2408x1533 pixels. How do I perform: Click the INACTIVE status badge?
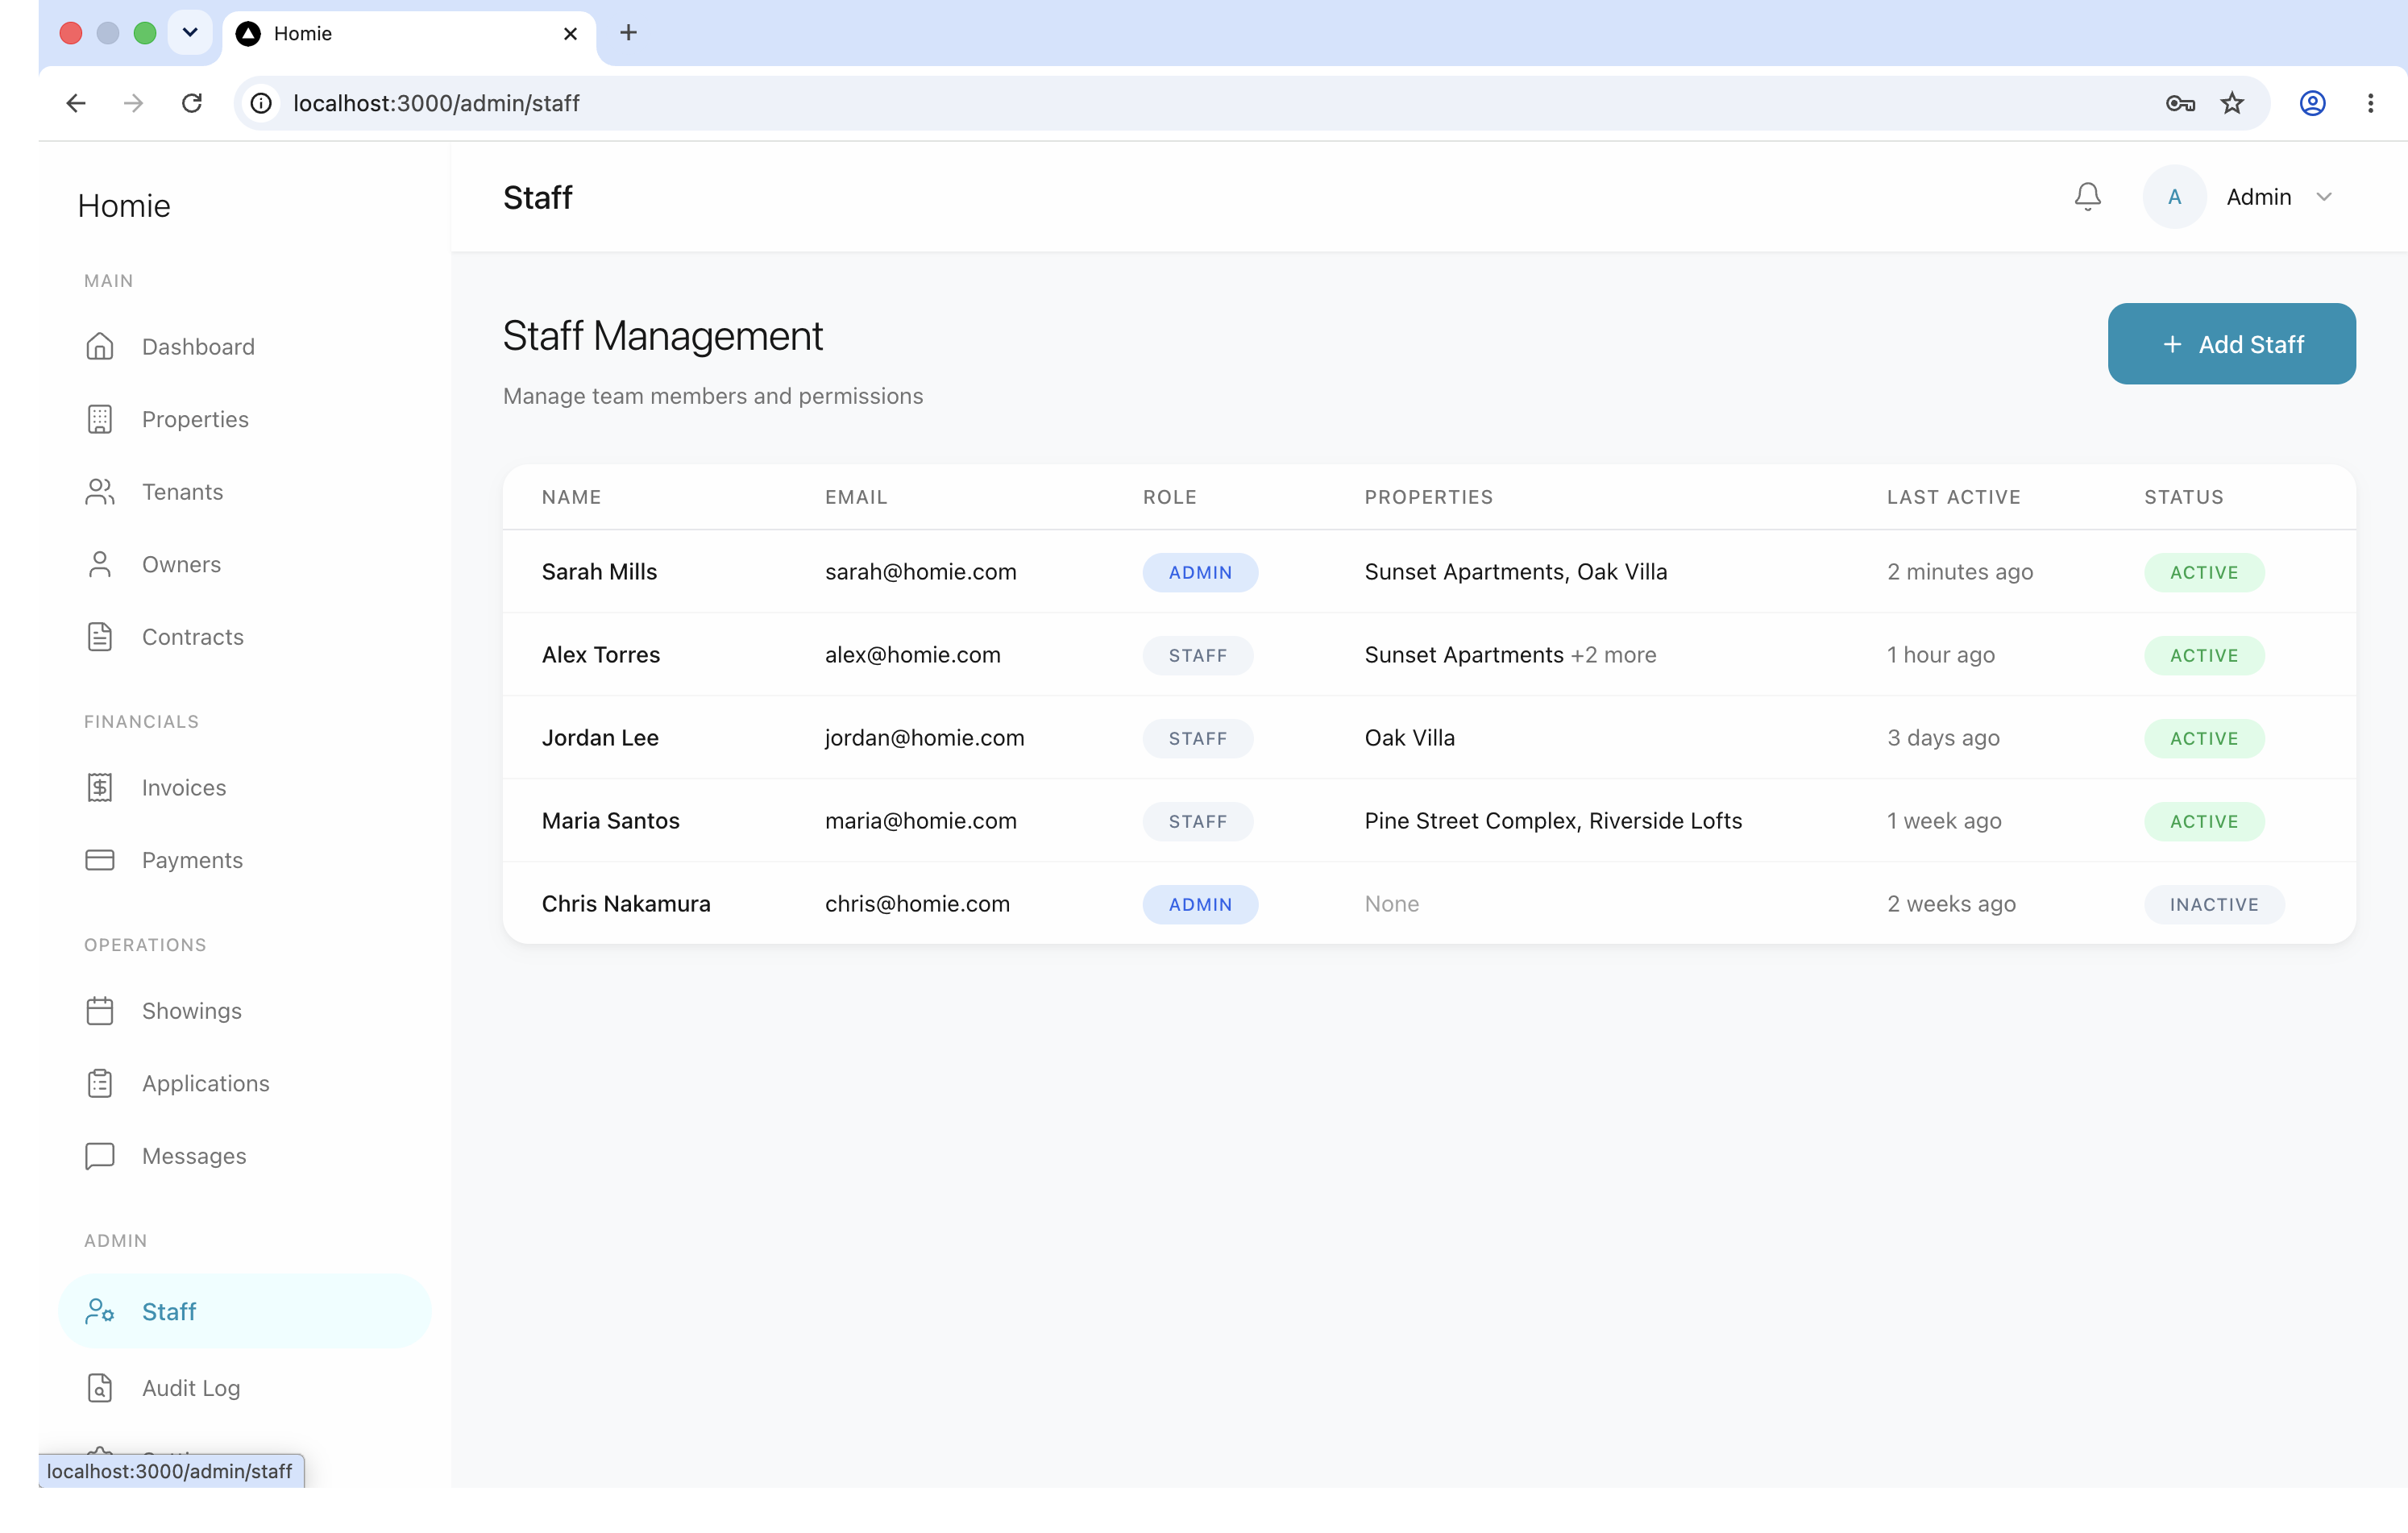[x=2214, y=904]
